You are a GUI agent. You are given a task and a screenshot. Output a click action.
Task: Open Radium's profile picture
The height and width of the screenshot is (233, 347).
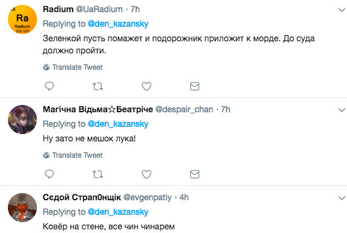tap(22, 19)
